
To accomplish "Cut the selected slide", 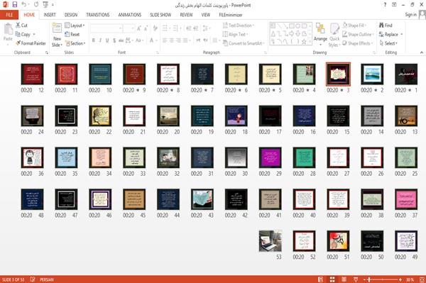I will (x=21, y=26).
